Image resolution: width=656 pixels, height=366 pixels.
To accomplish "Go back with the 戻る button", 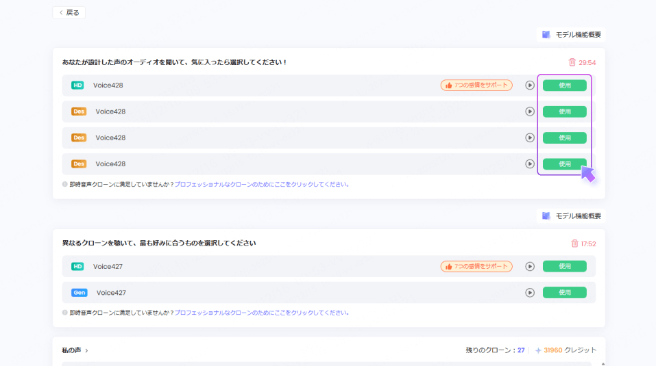I will [x=69, y=12].
